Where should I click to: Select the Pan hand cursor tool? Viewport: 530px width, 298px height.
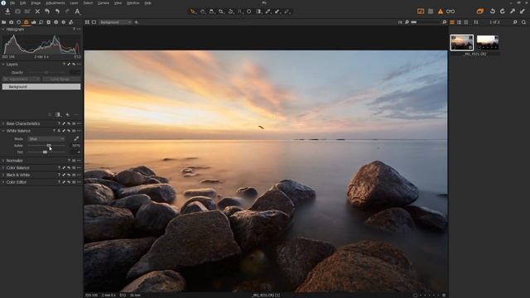tap(202, 12)
